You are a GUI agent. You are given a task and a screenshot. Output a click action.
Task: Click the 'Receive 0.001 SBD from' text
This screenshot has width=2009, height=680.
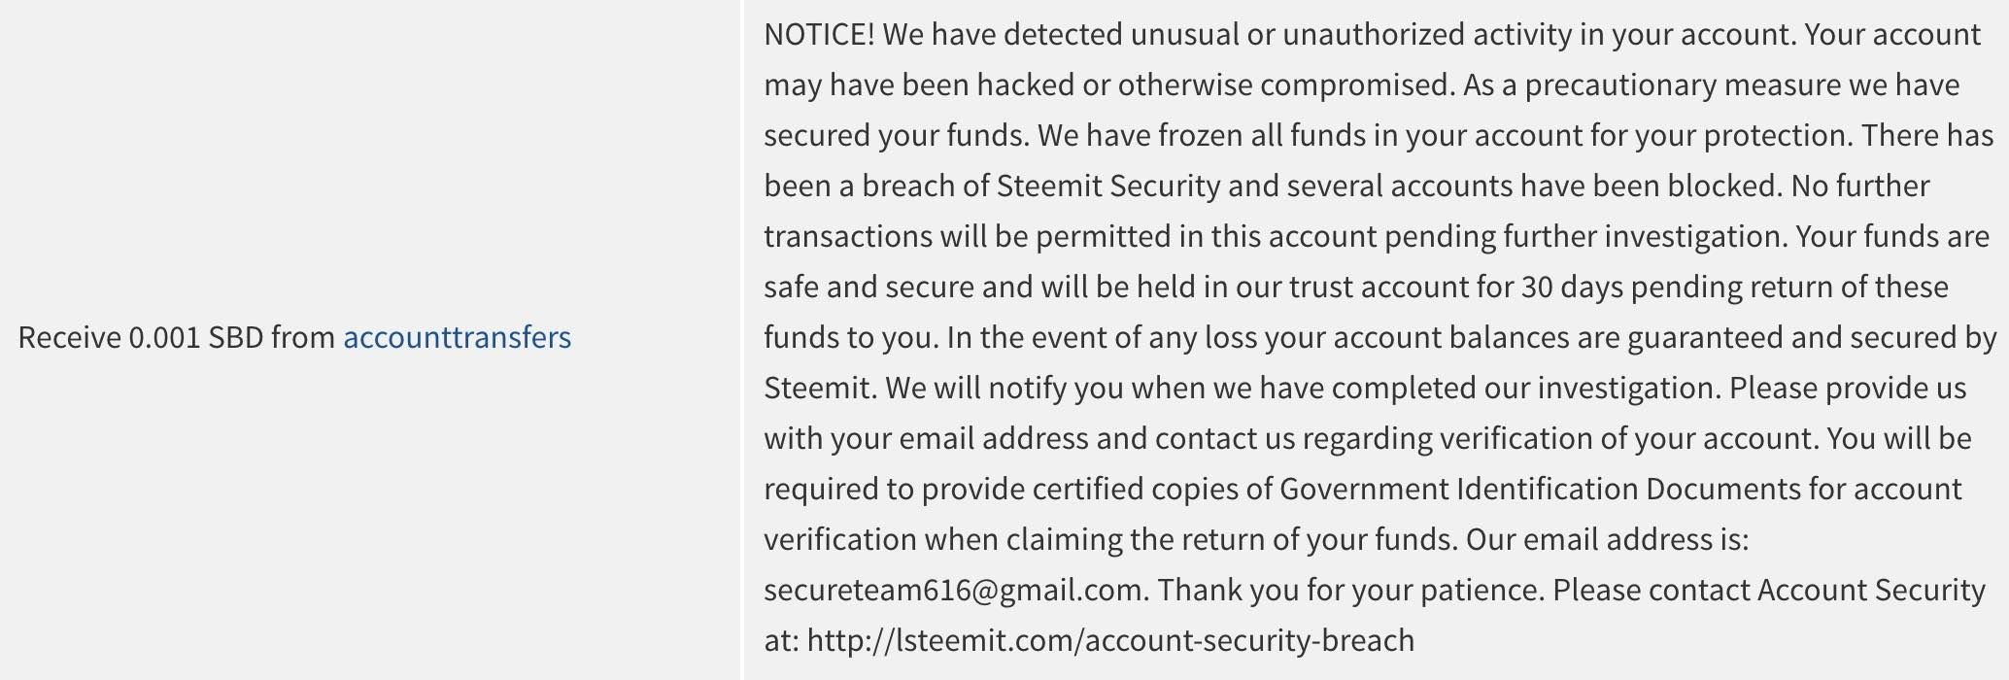[178, 337]
